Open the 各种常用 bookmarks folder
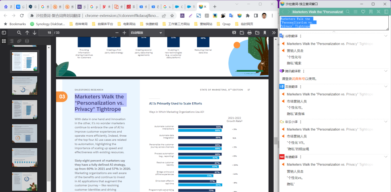Viewport: 391px width, 192px height. pyautogui.click(x=78, y=24)
